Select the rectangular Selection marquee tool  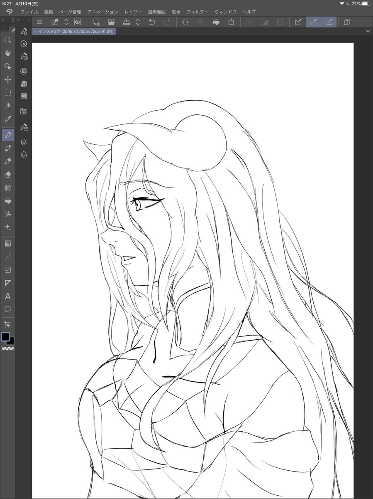7,93
